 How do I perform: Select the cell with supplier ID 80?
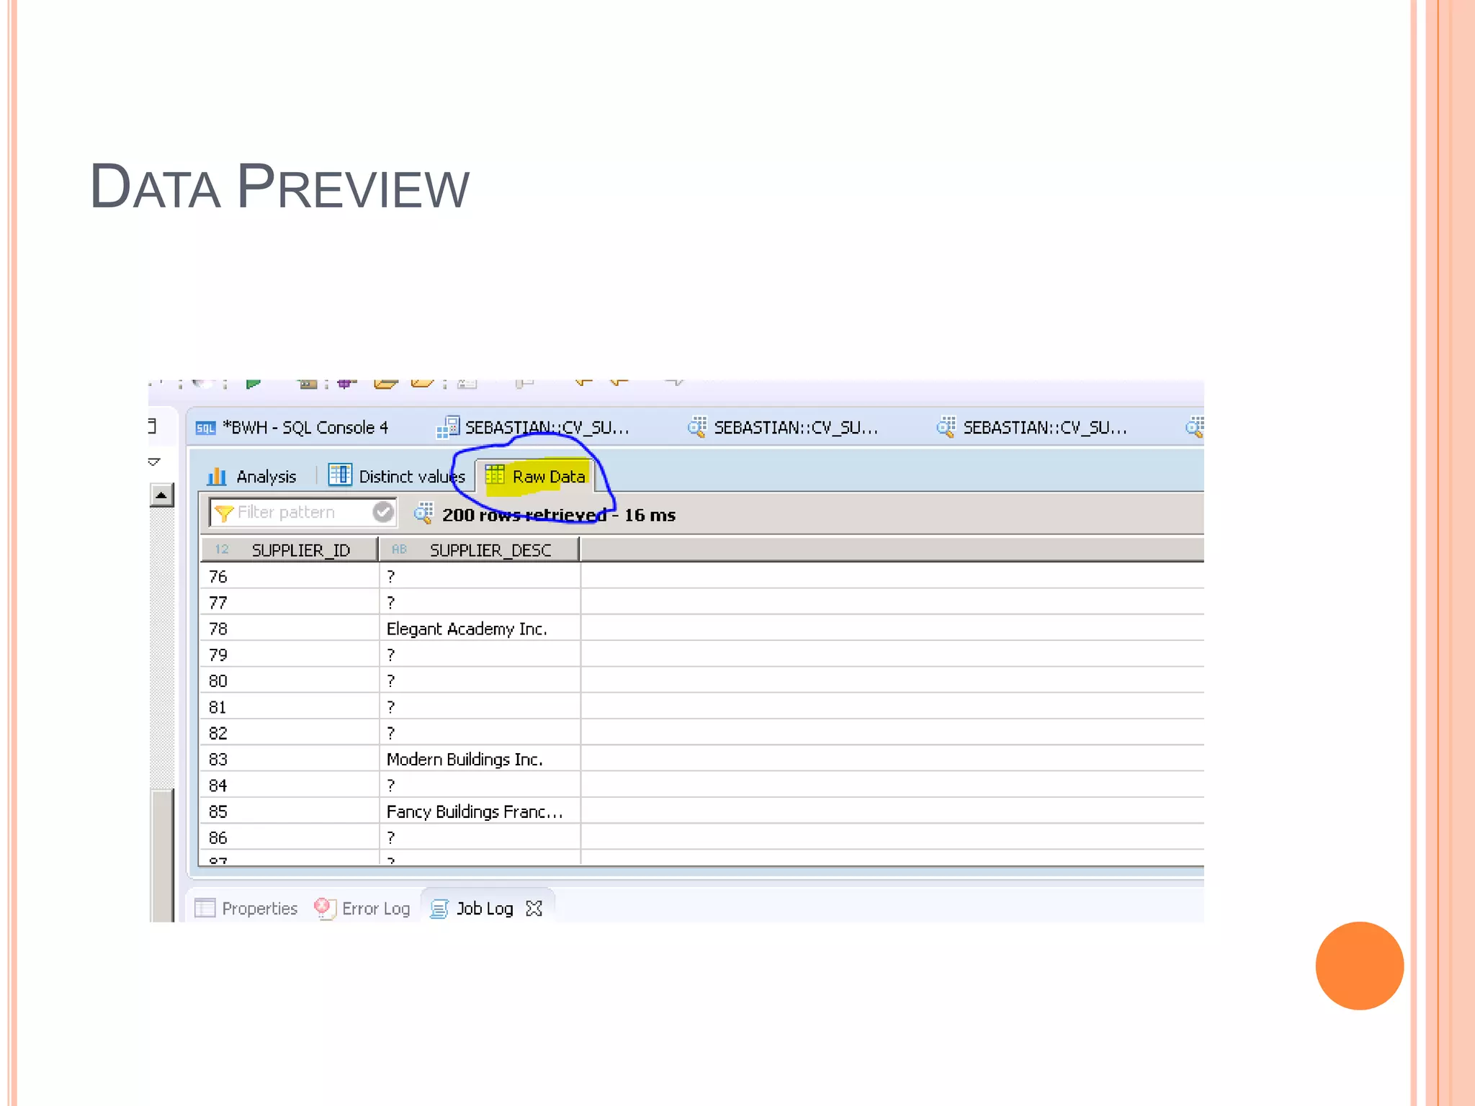[x=290, y=680]
